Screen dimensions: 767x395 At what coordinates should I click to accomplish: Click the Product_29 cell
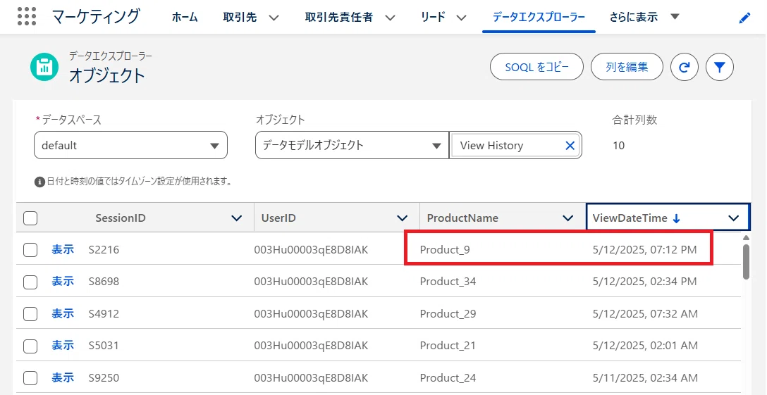pyautogui.click(x=448, y=314)
